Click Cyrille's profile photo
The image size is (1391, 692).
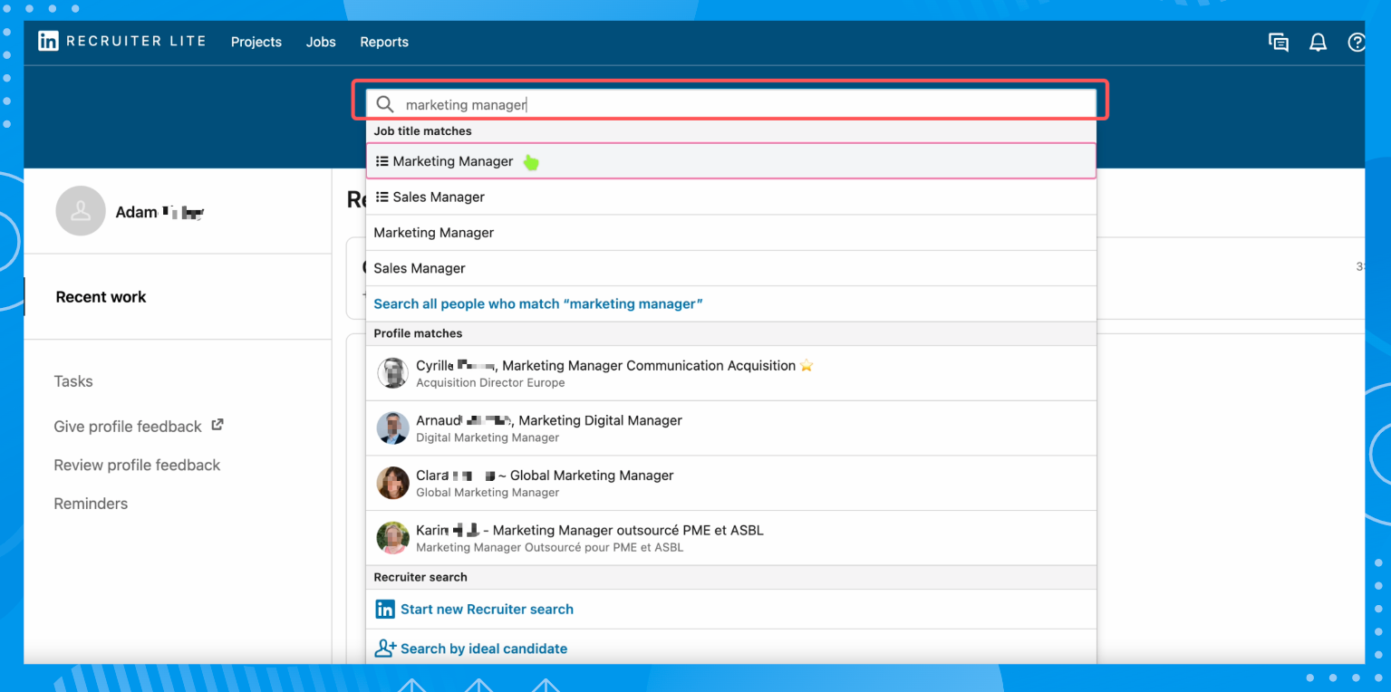click(392, 373)
